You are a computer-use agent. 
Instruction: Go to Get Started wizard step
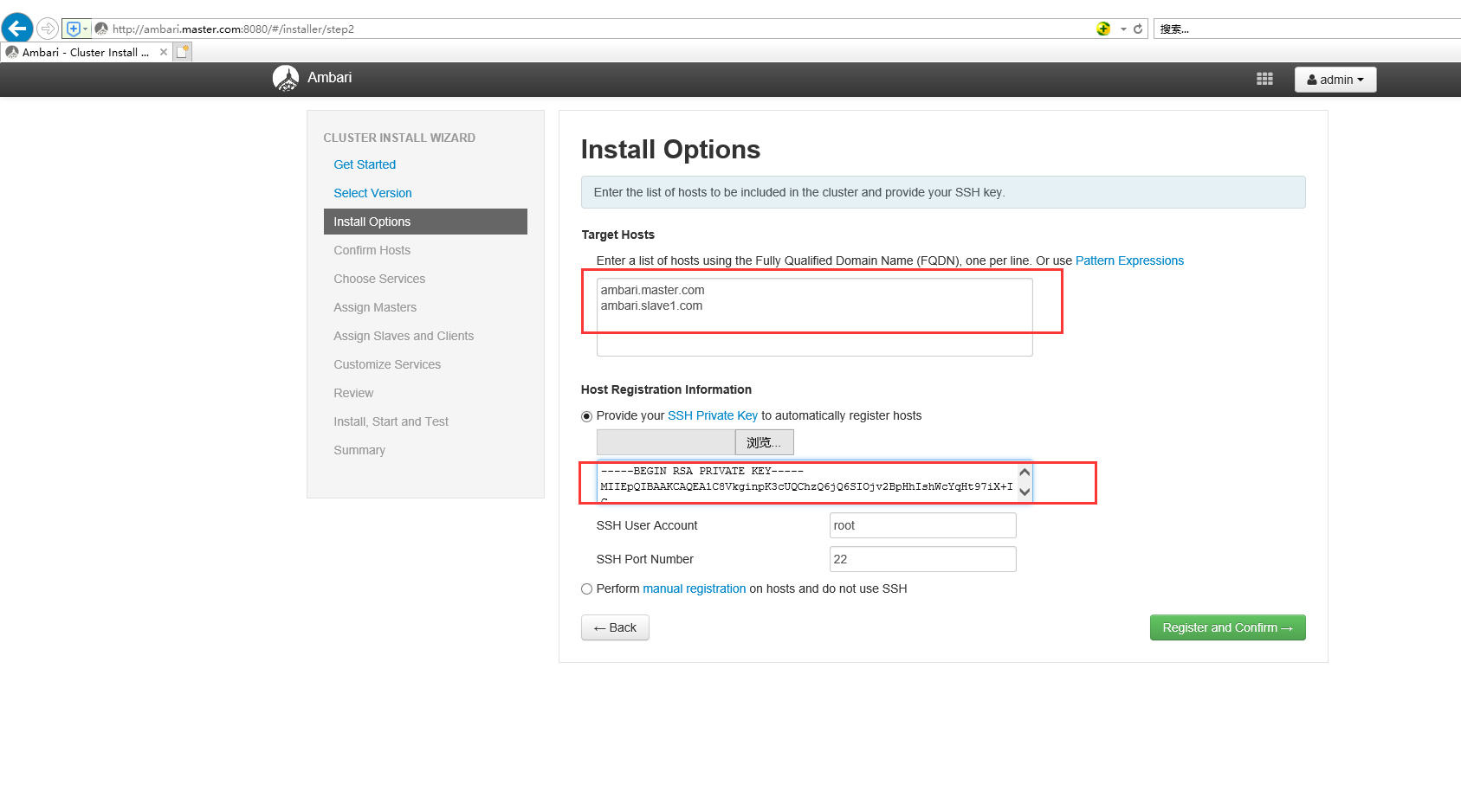365,164
